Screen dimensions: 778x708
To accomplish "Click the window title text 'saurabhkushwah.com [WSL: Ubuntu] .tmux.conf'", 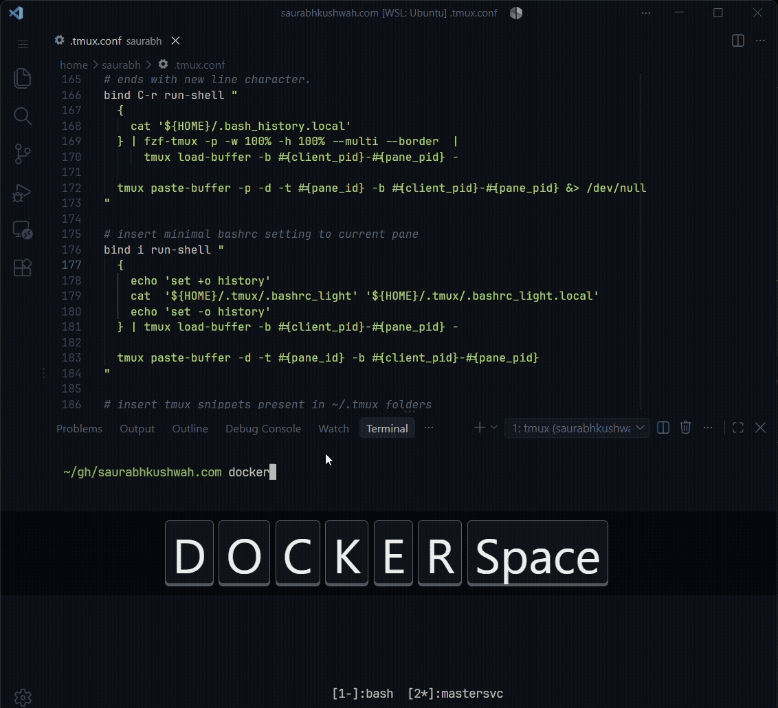I will (x=389, y=13).
